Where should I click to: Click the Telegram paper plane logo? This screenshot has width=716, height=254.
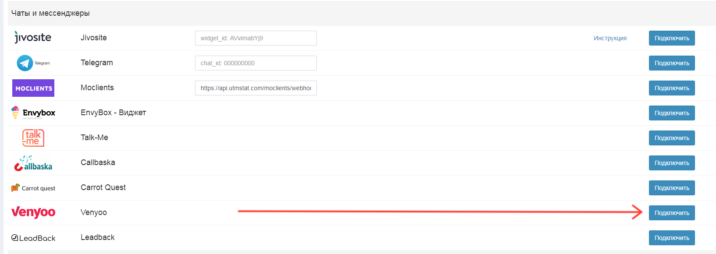pos(25,63)
